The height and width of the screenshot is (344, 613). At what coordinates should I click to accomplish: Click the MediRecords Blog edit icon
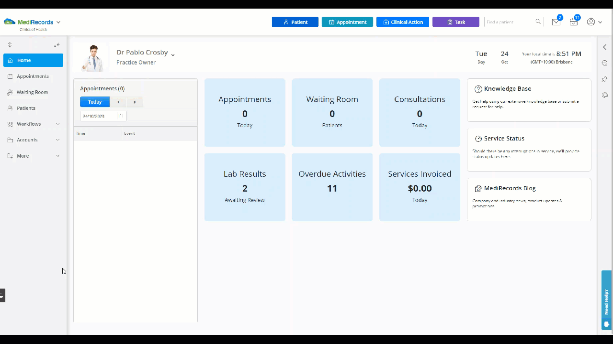[x=478, y=188]
